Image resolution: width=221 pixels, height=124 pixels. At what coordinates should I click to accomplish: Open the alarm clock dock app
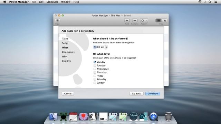tap(63, 117)
